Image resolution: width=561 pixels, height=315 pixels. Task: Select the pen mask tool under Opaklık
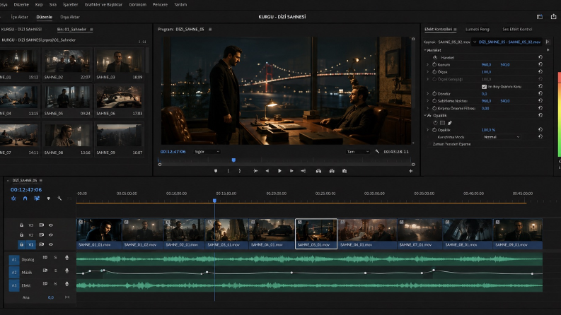(x=450, y=123)
